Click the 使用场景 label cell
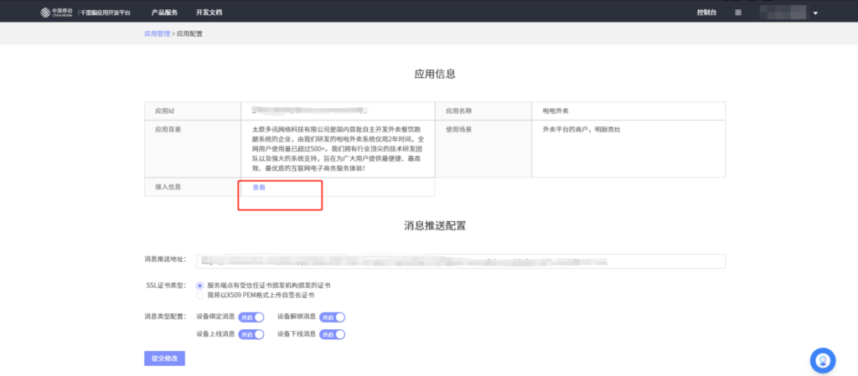 [483, 149]
